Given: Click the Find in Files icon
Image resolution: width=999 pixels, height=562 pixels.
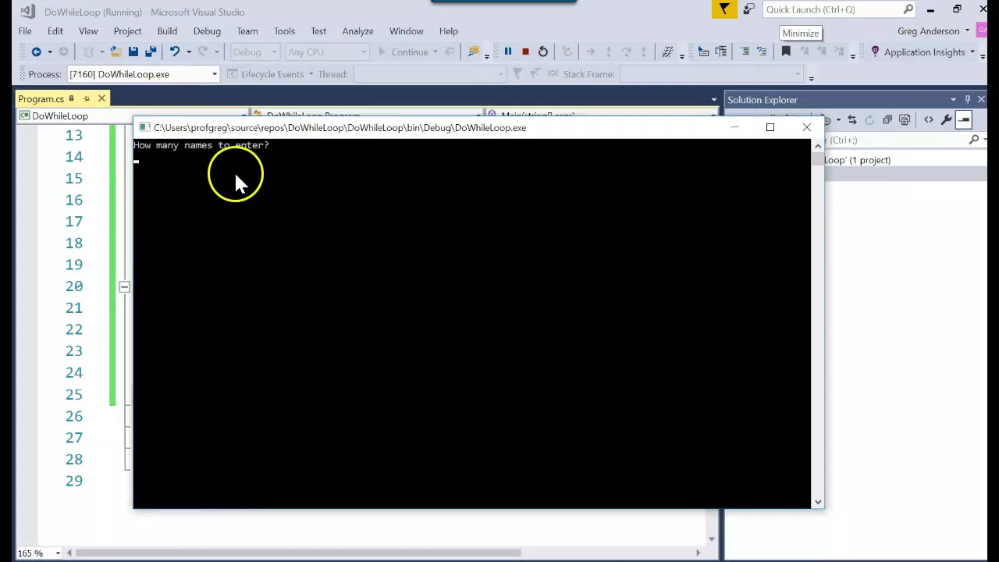Looking at the screenshot, I should click(473, 52).
